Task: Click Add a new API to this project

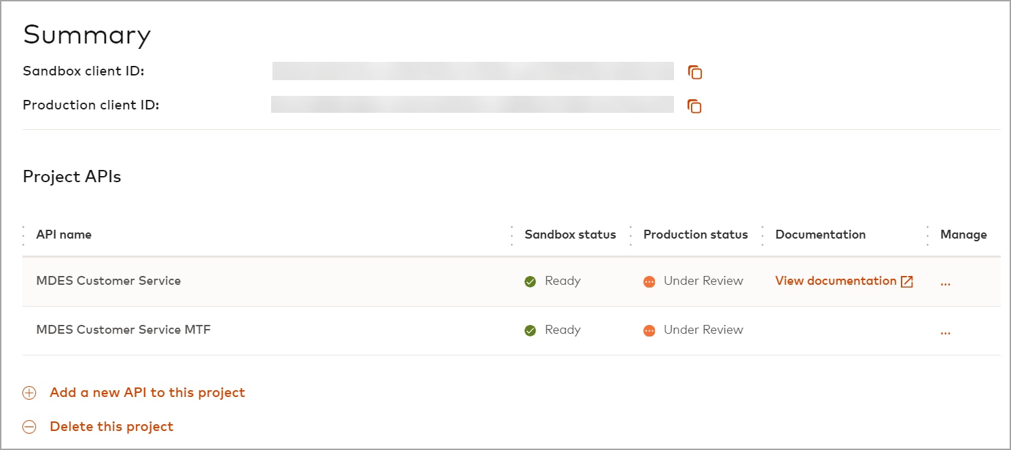Action: [x=147, y=392]
